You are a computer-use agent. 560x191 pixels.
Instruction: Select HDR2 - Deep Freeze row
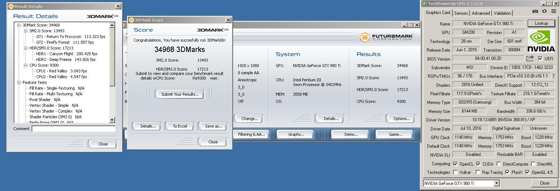pos(66,59)
